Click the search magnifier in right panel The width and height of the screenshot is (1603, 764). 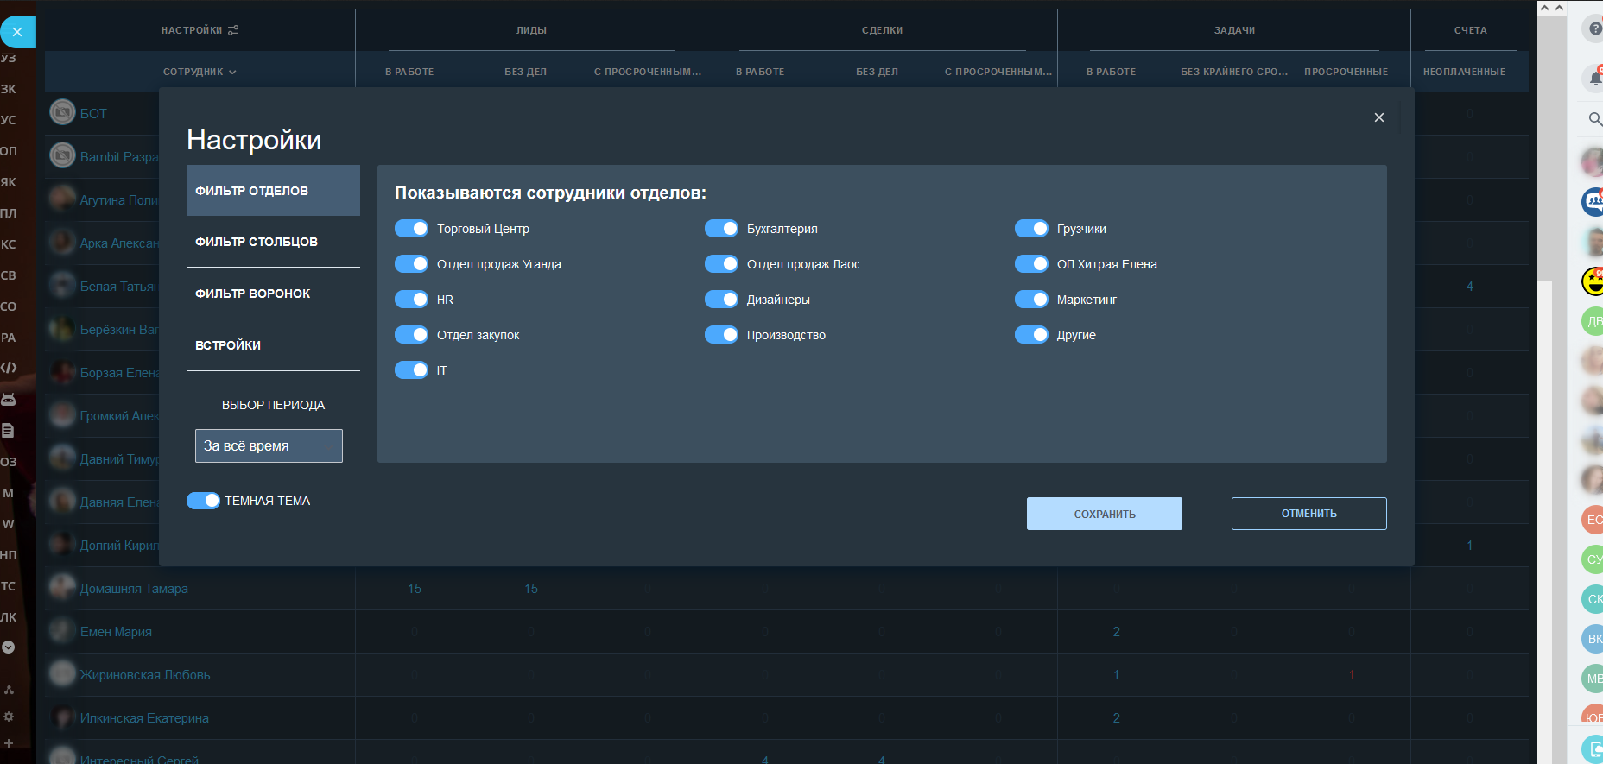pyautogui.click(x=1594, y=118)
